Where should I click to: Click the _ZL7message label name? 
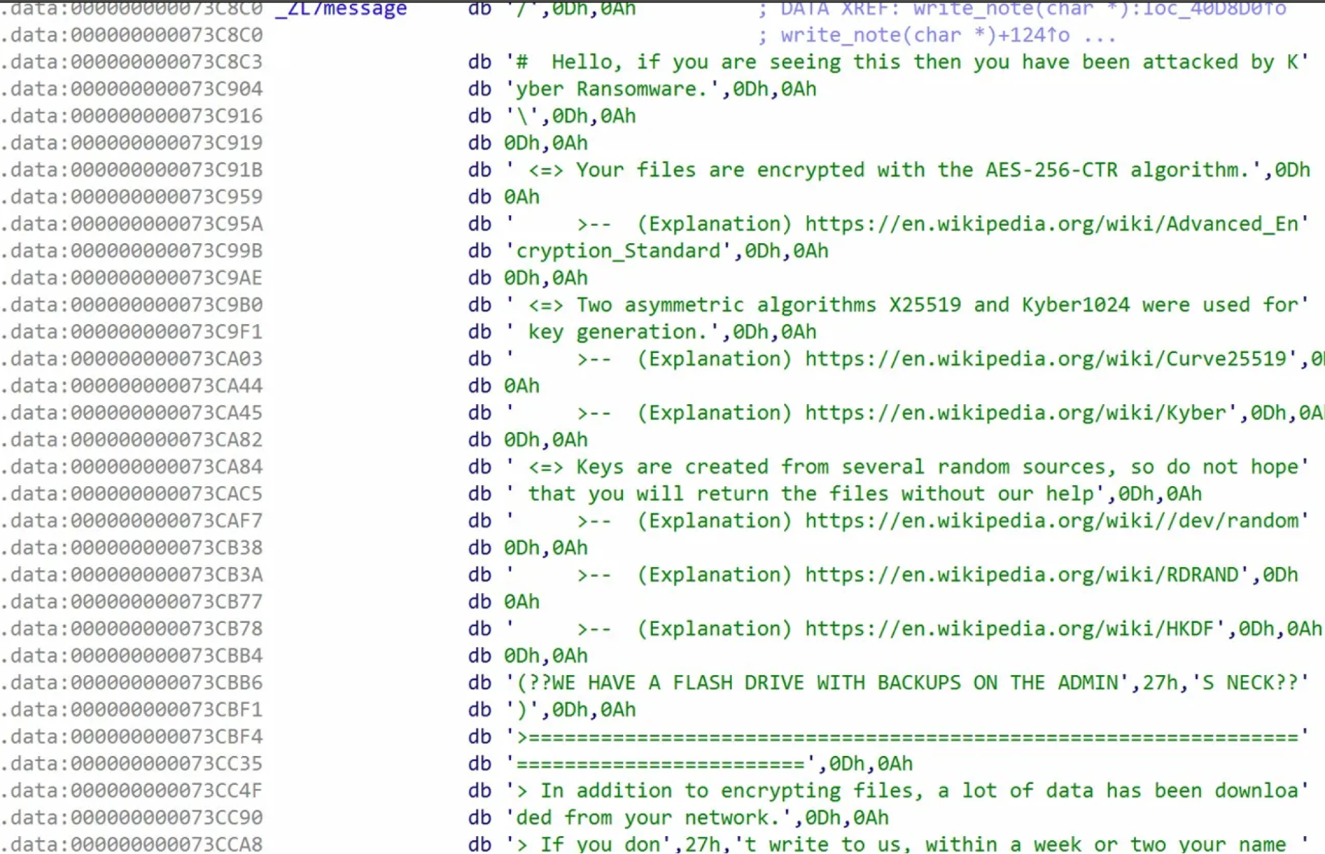(341, 9)
